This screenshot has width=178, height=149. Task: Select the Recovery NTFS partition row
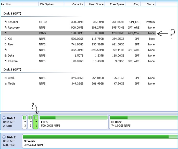pos(77,28)
